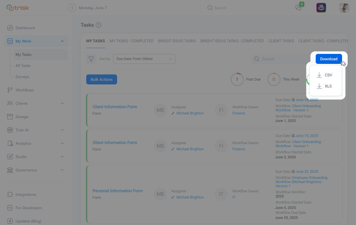Click the IT workflow owner link

click(234, 197)
